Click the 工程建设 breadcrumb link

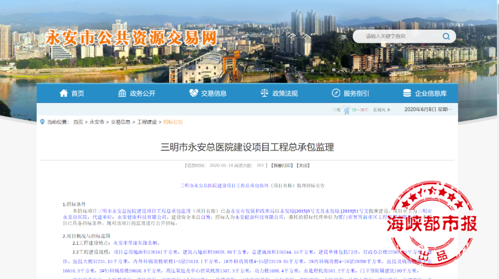coord(146,122)
